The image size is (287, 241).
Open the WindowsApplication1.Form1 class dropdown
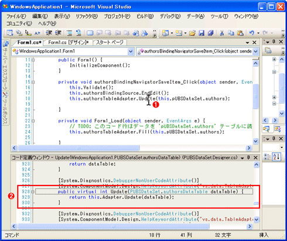131,51
